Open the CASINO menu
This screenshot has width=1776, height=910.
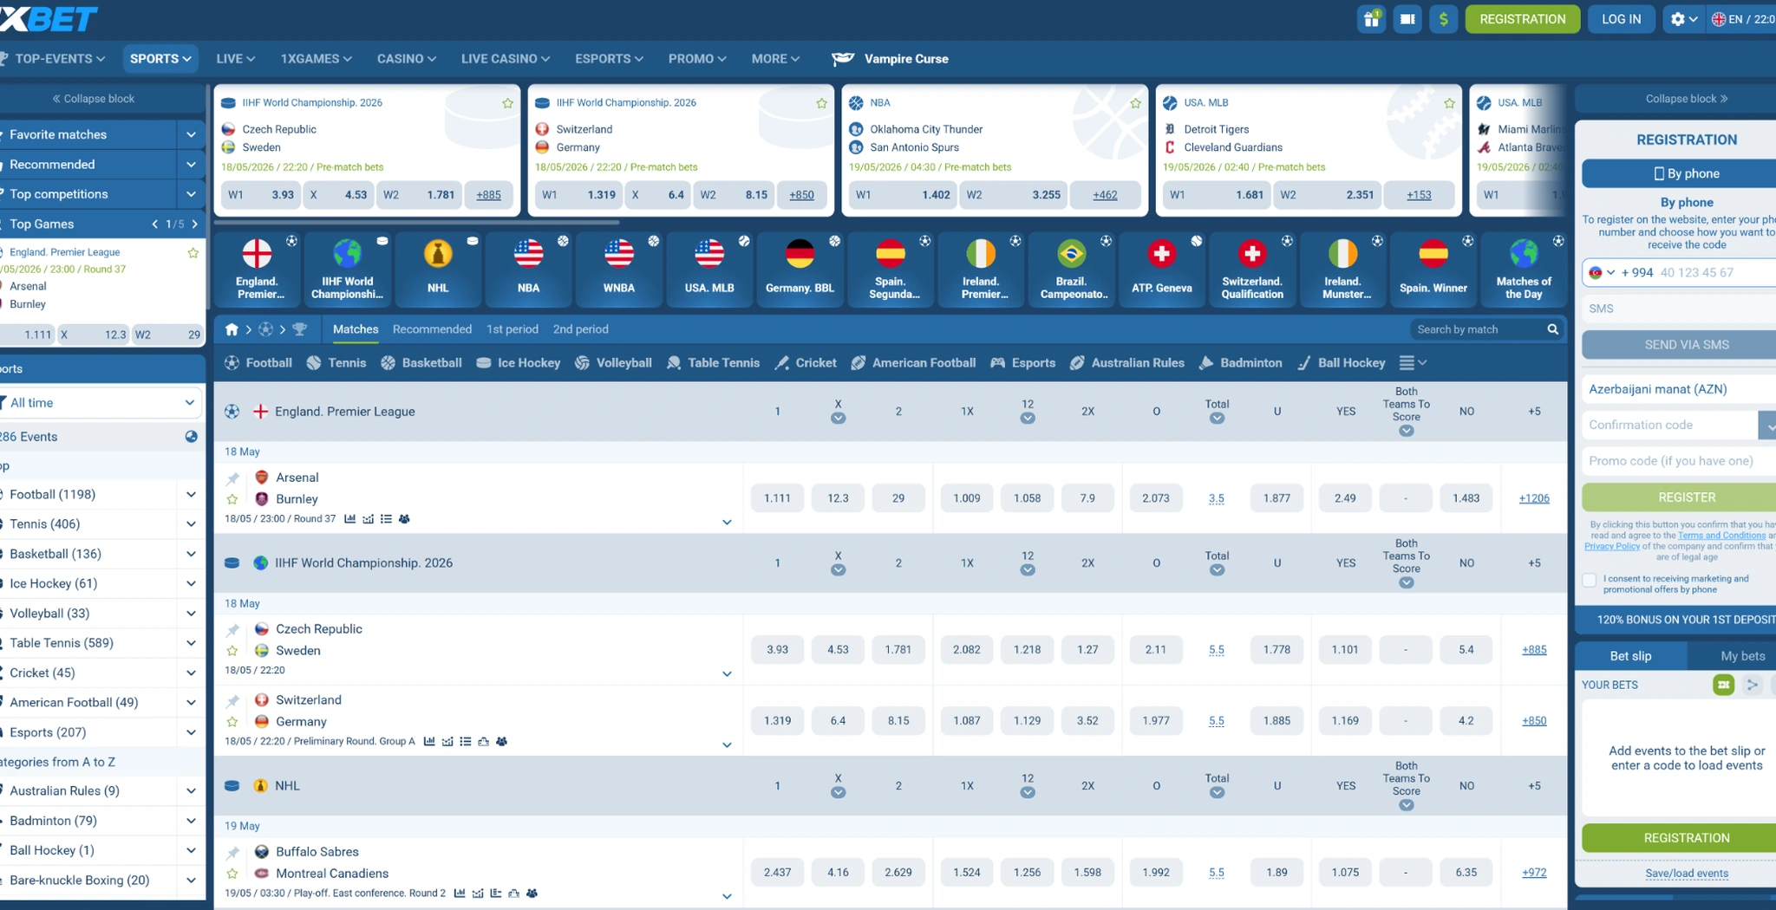pos(407,59)
